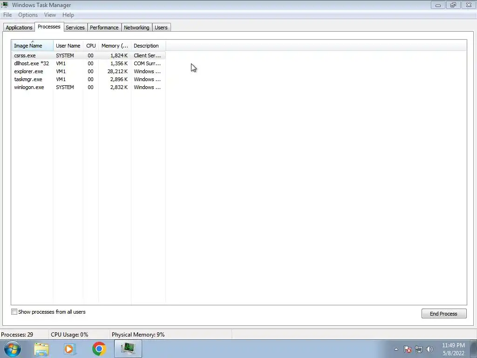Click the End Process button
This screenshot has width=477, height=358.
(444, 314)
